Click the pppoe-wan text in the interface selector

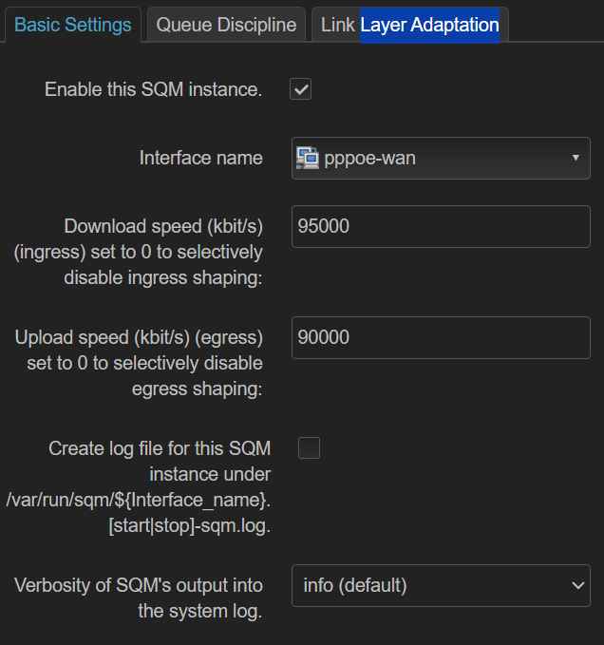click(369, 159)
